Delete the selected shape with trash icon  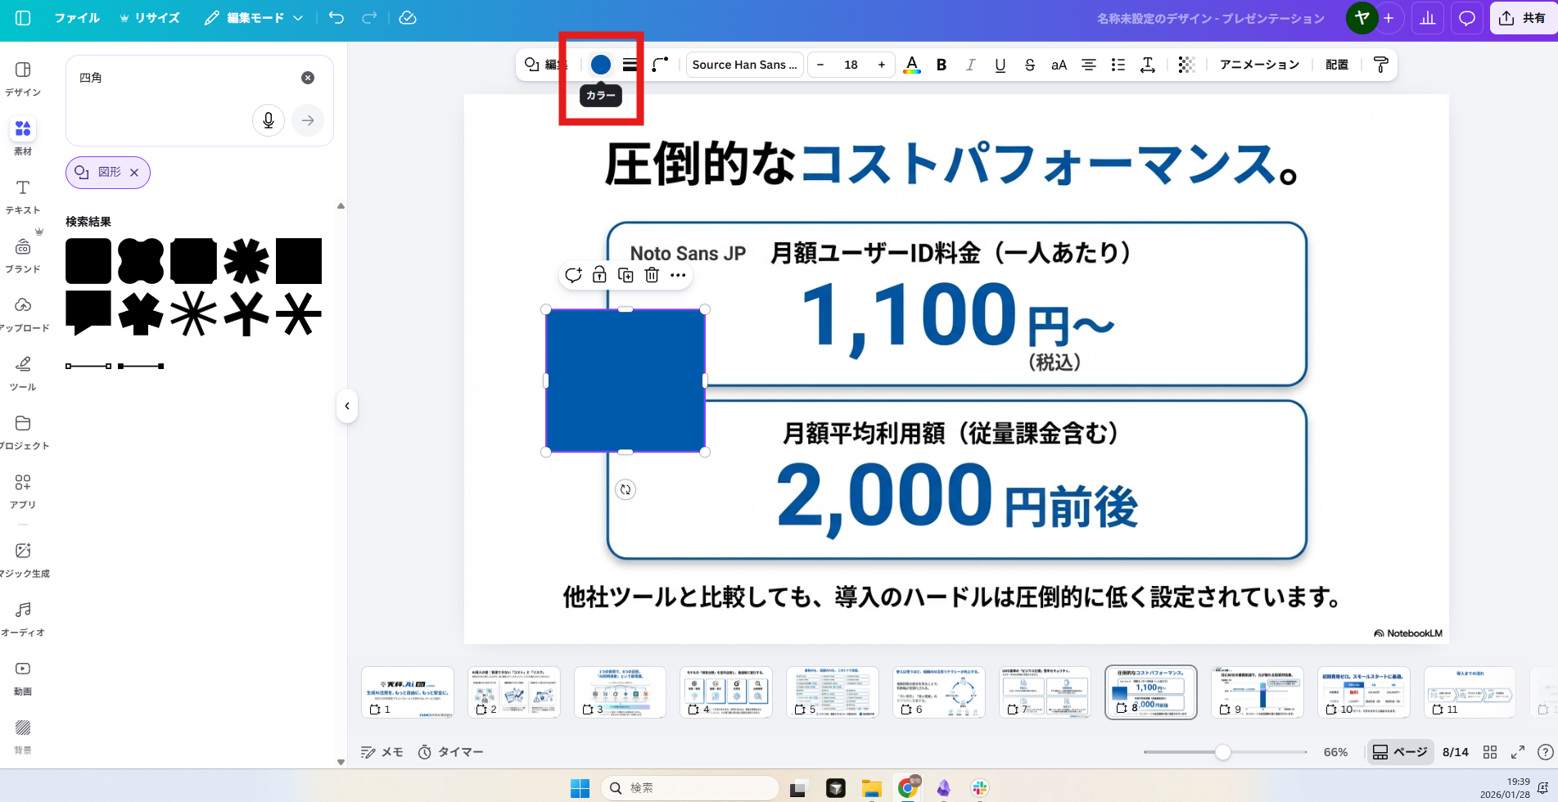coord(652,275)
